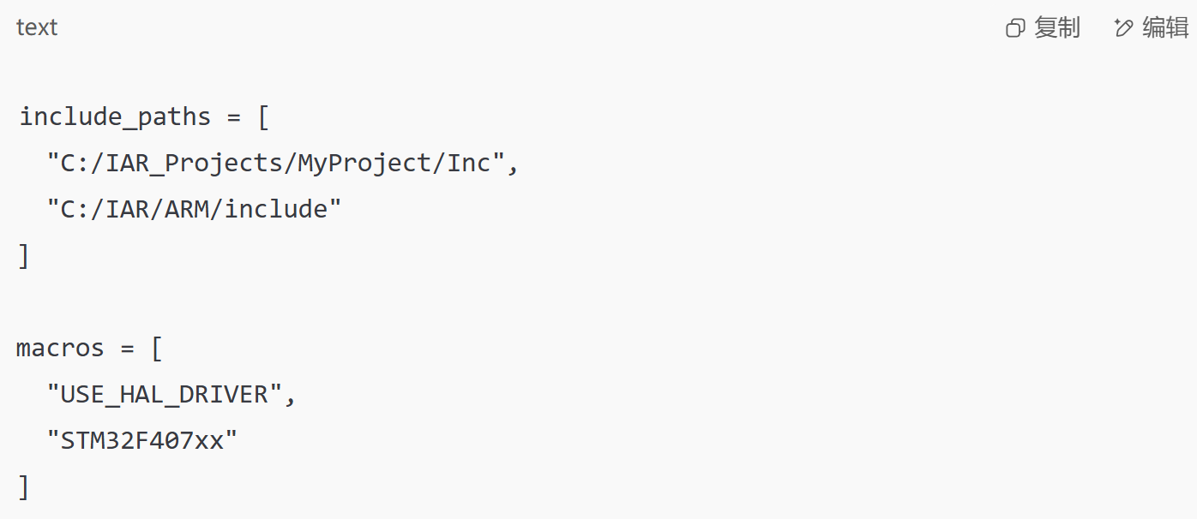Image resolution: width=1197 pixels, height=519 pixels.
Task: Click closing bracket ending include_paths list
Action: coord(24,255)
